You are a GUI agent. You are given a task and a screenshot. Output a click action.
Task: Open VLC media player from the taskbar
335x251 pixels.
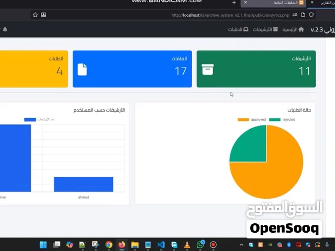(187, 245)
